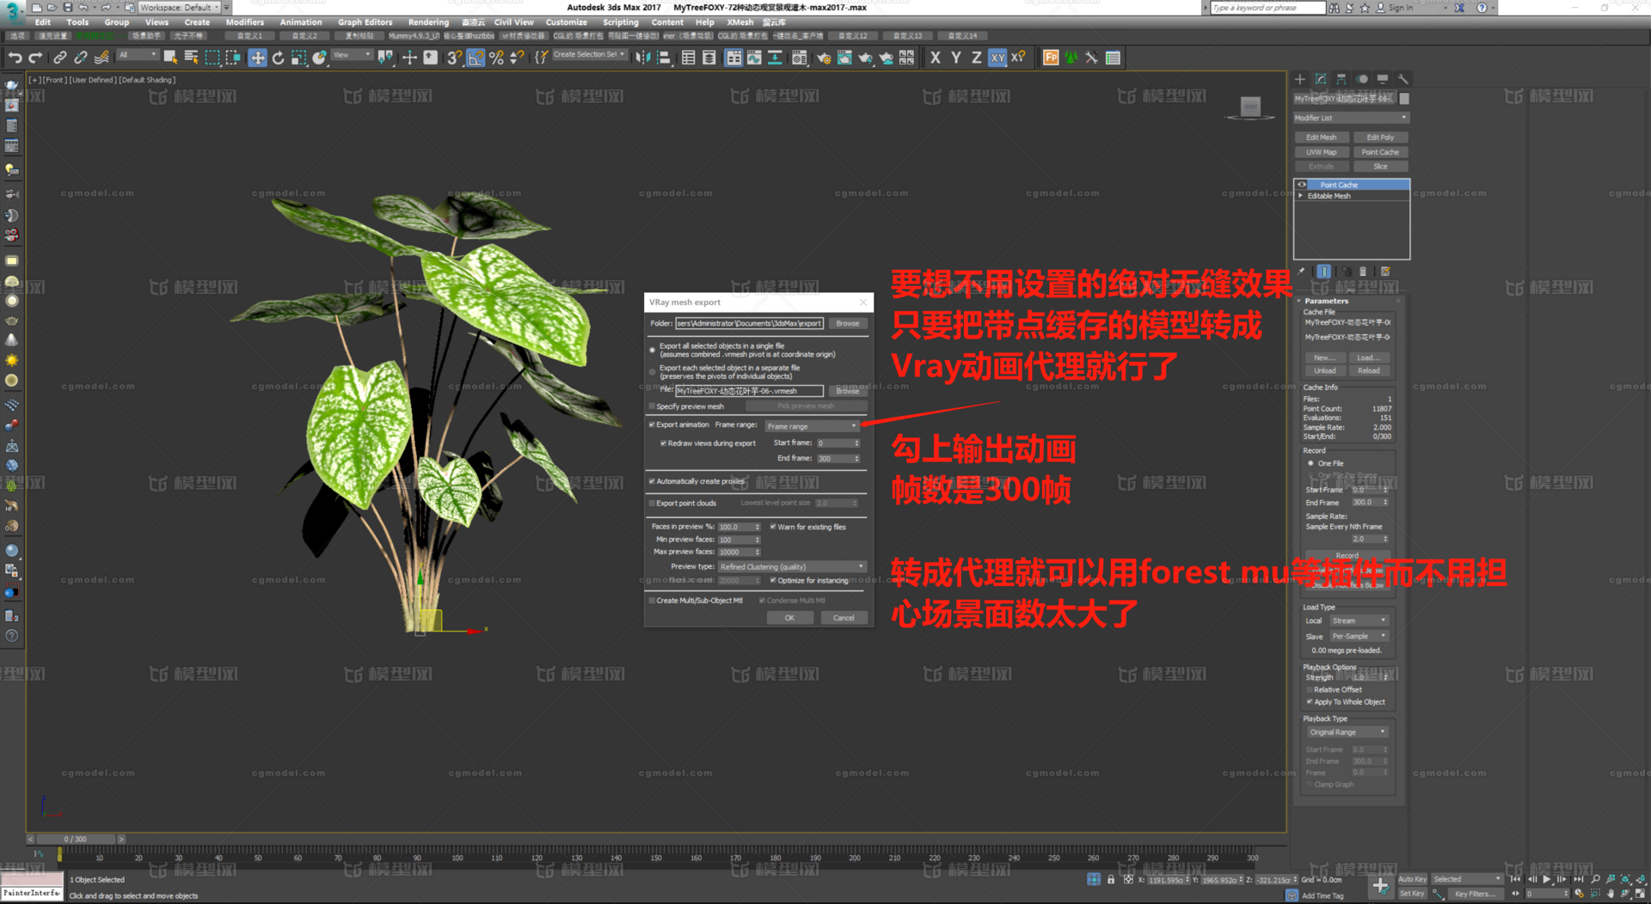
Task: Open the Create panel plus tab
Action: tap(1300, 79)
